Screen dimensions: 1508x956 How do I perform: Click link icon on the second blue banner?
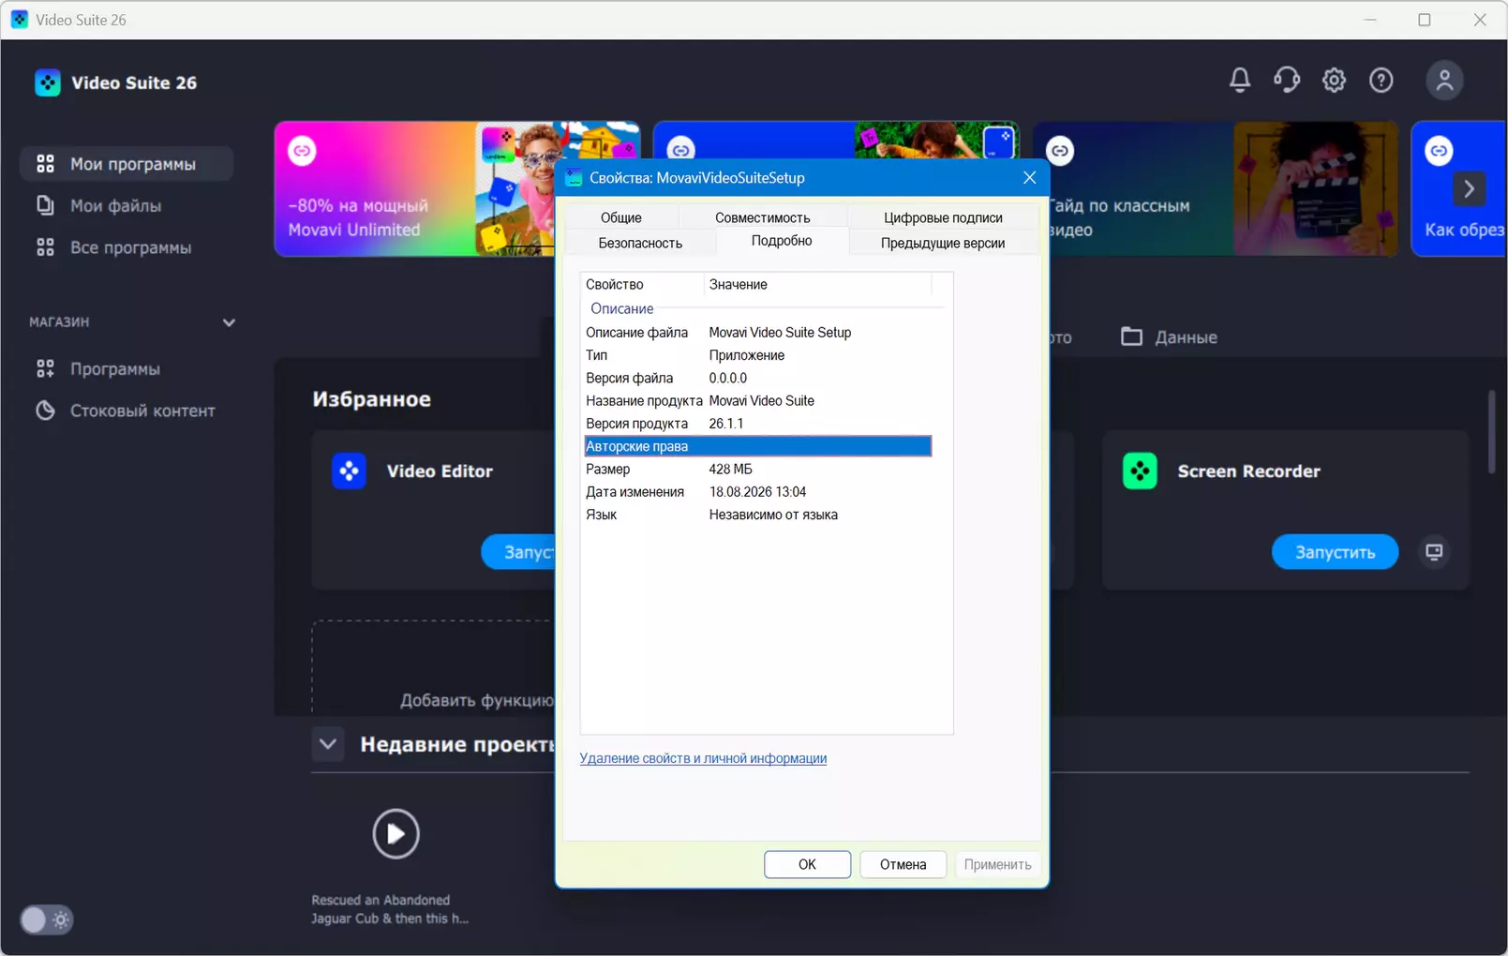[680, 149]
